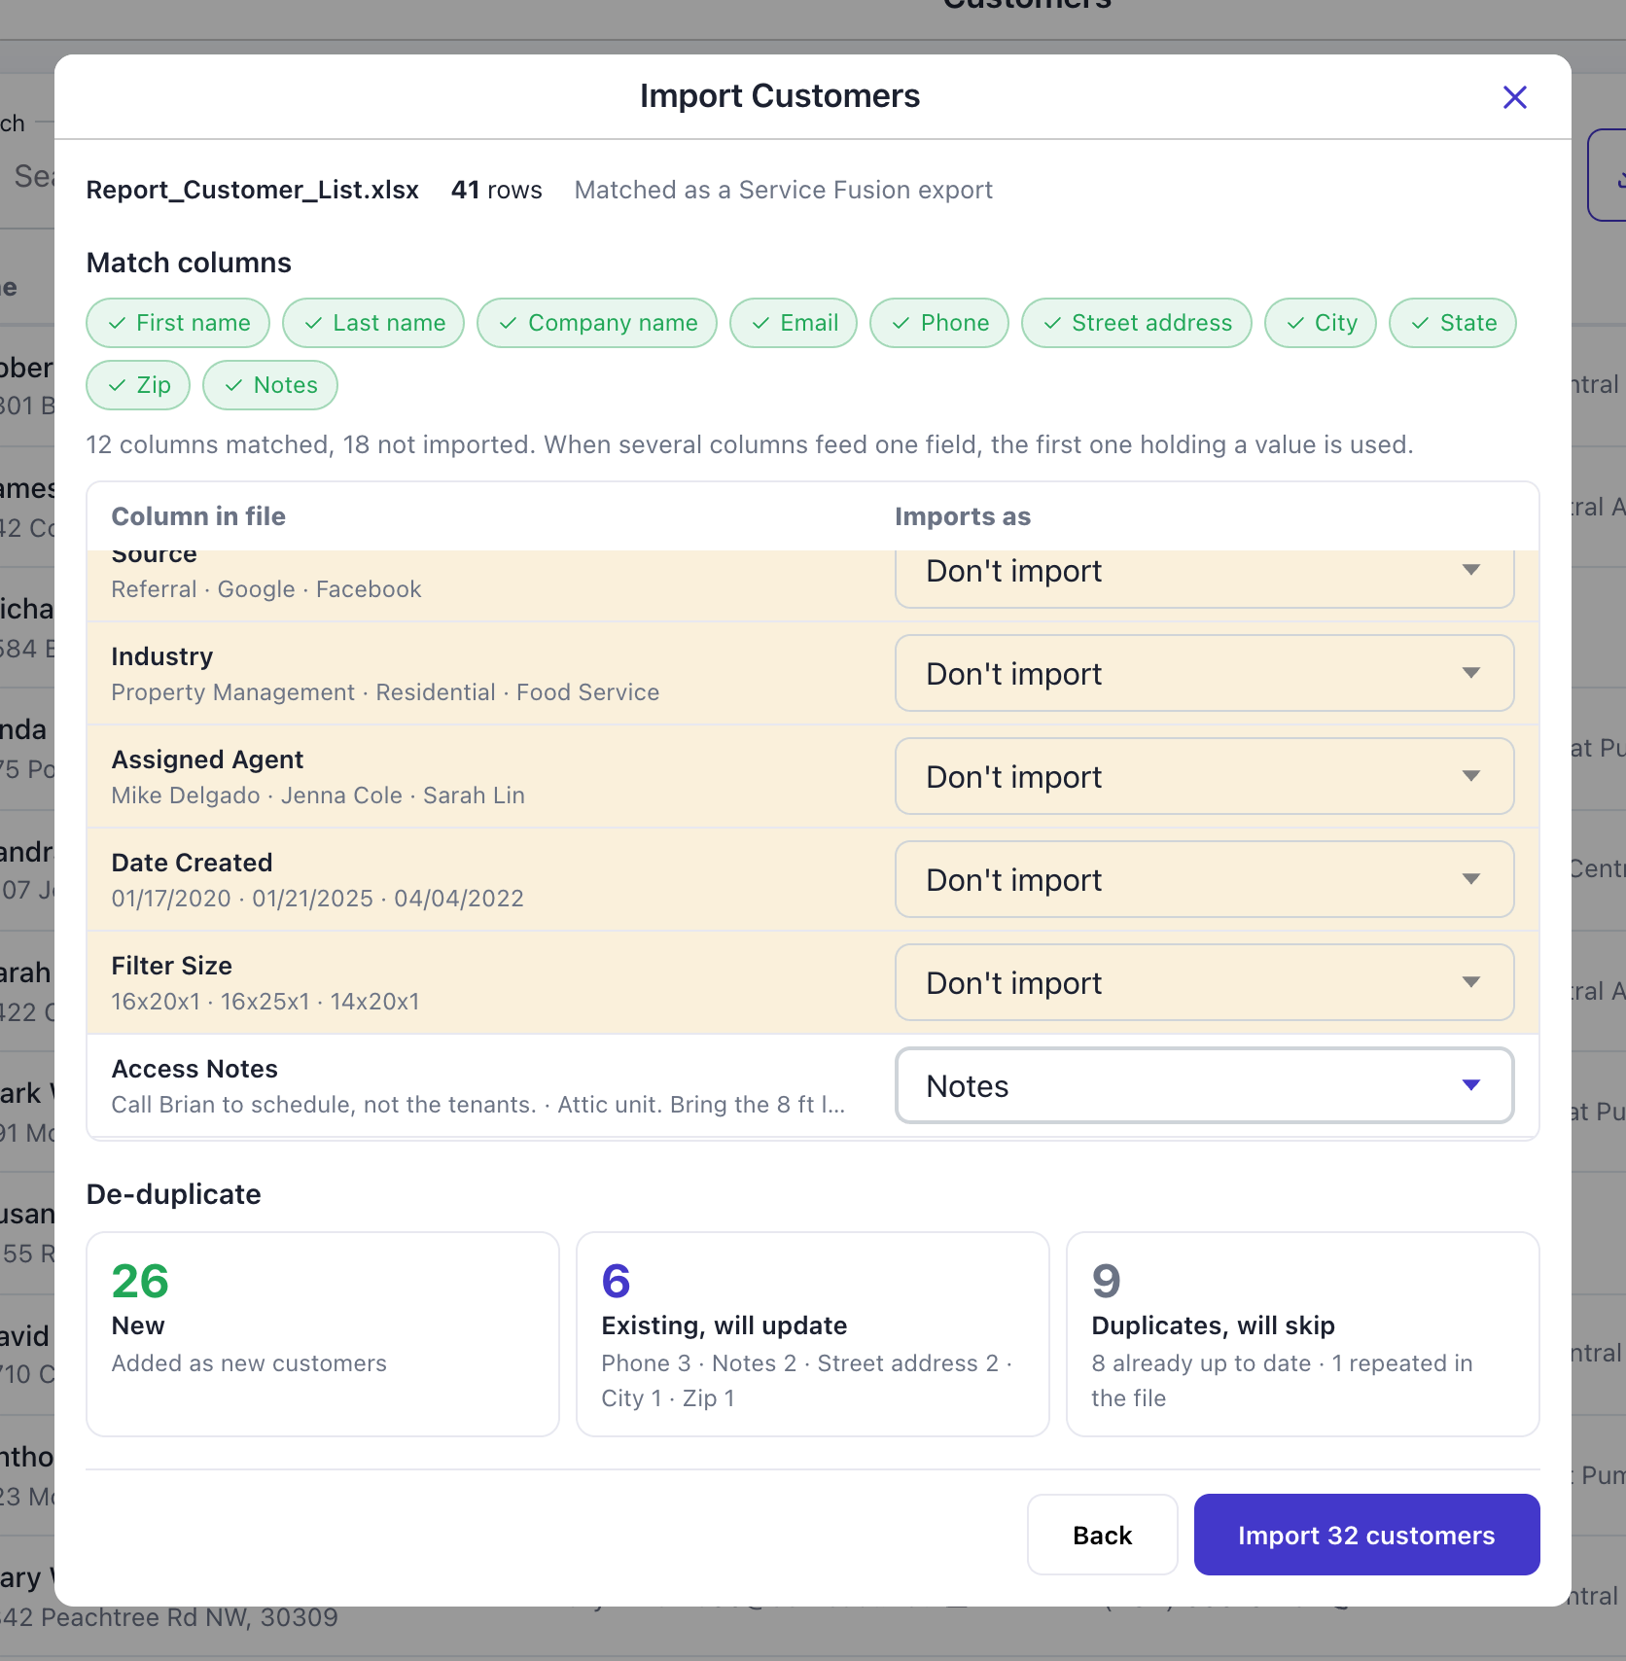Click the '01/17/2020 · 01/21/2025 · 04/04/2022' sample dates

tap(318, 899)
